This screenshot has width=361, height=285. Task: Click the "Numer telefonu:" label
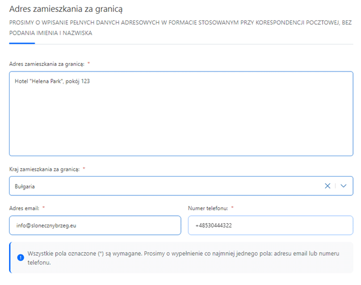tap(208, 208)
